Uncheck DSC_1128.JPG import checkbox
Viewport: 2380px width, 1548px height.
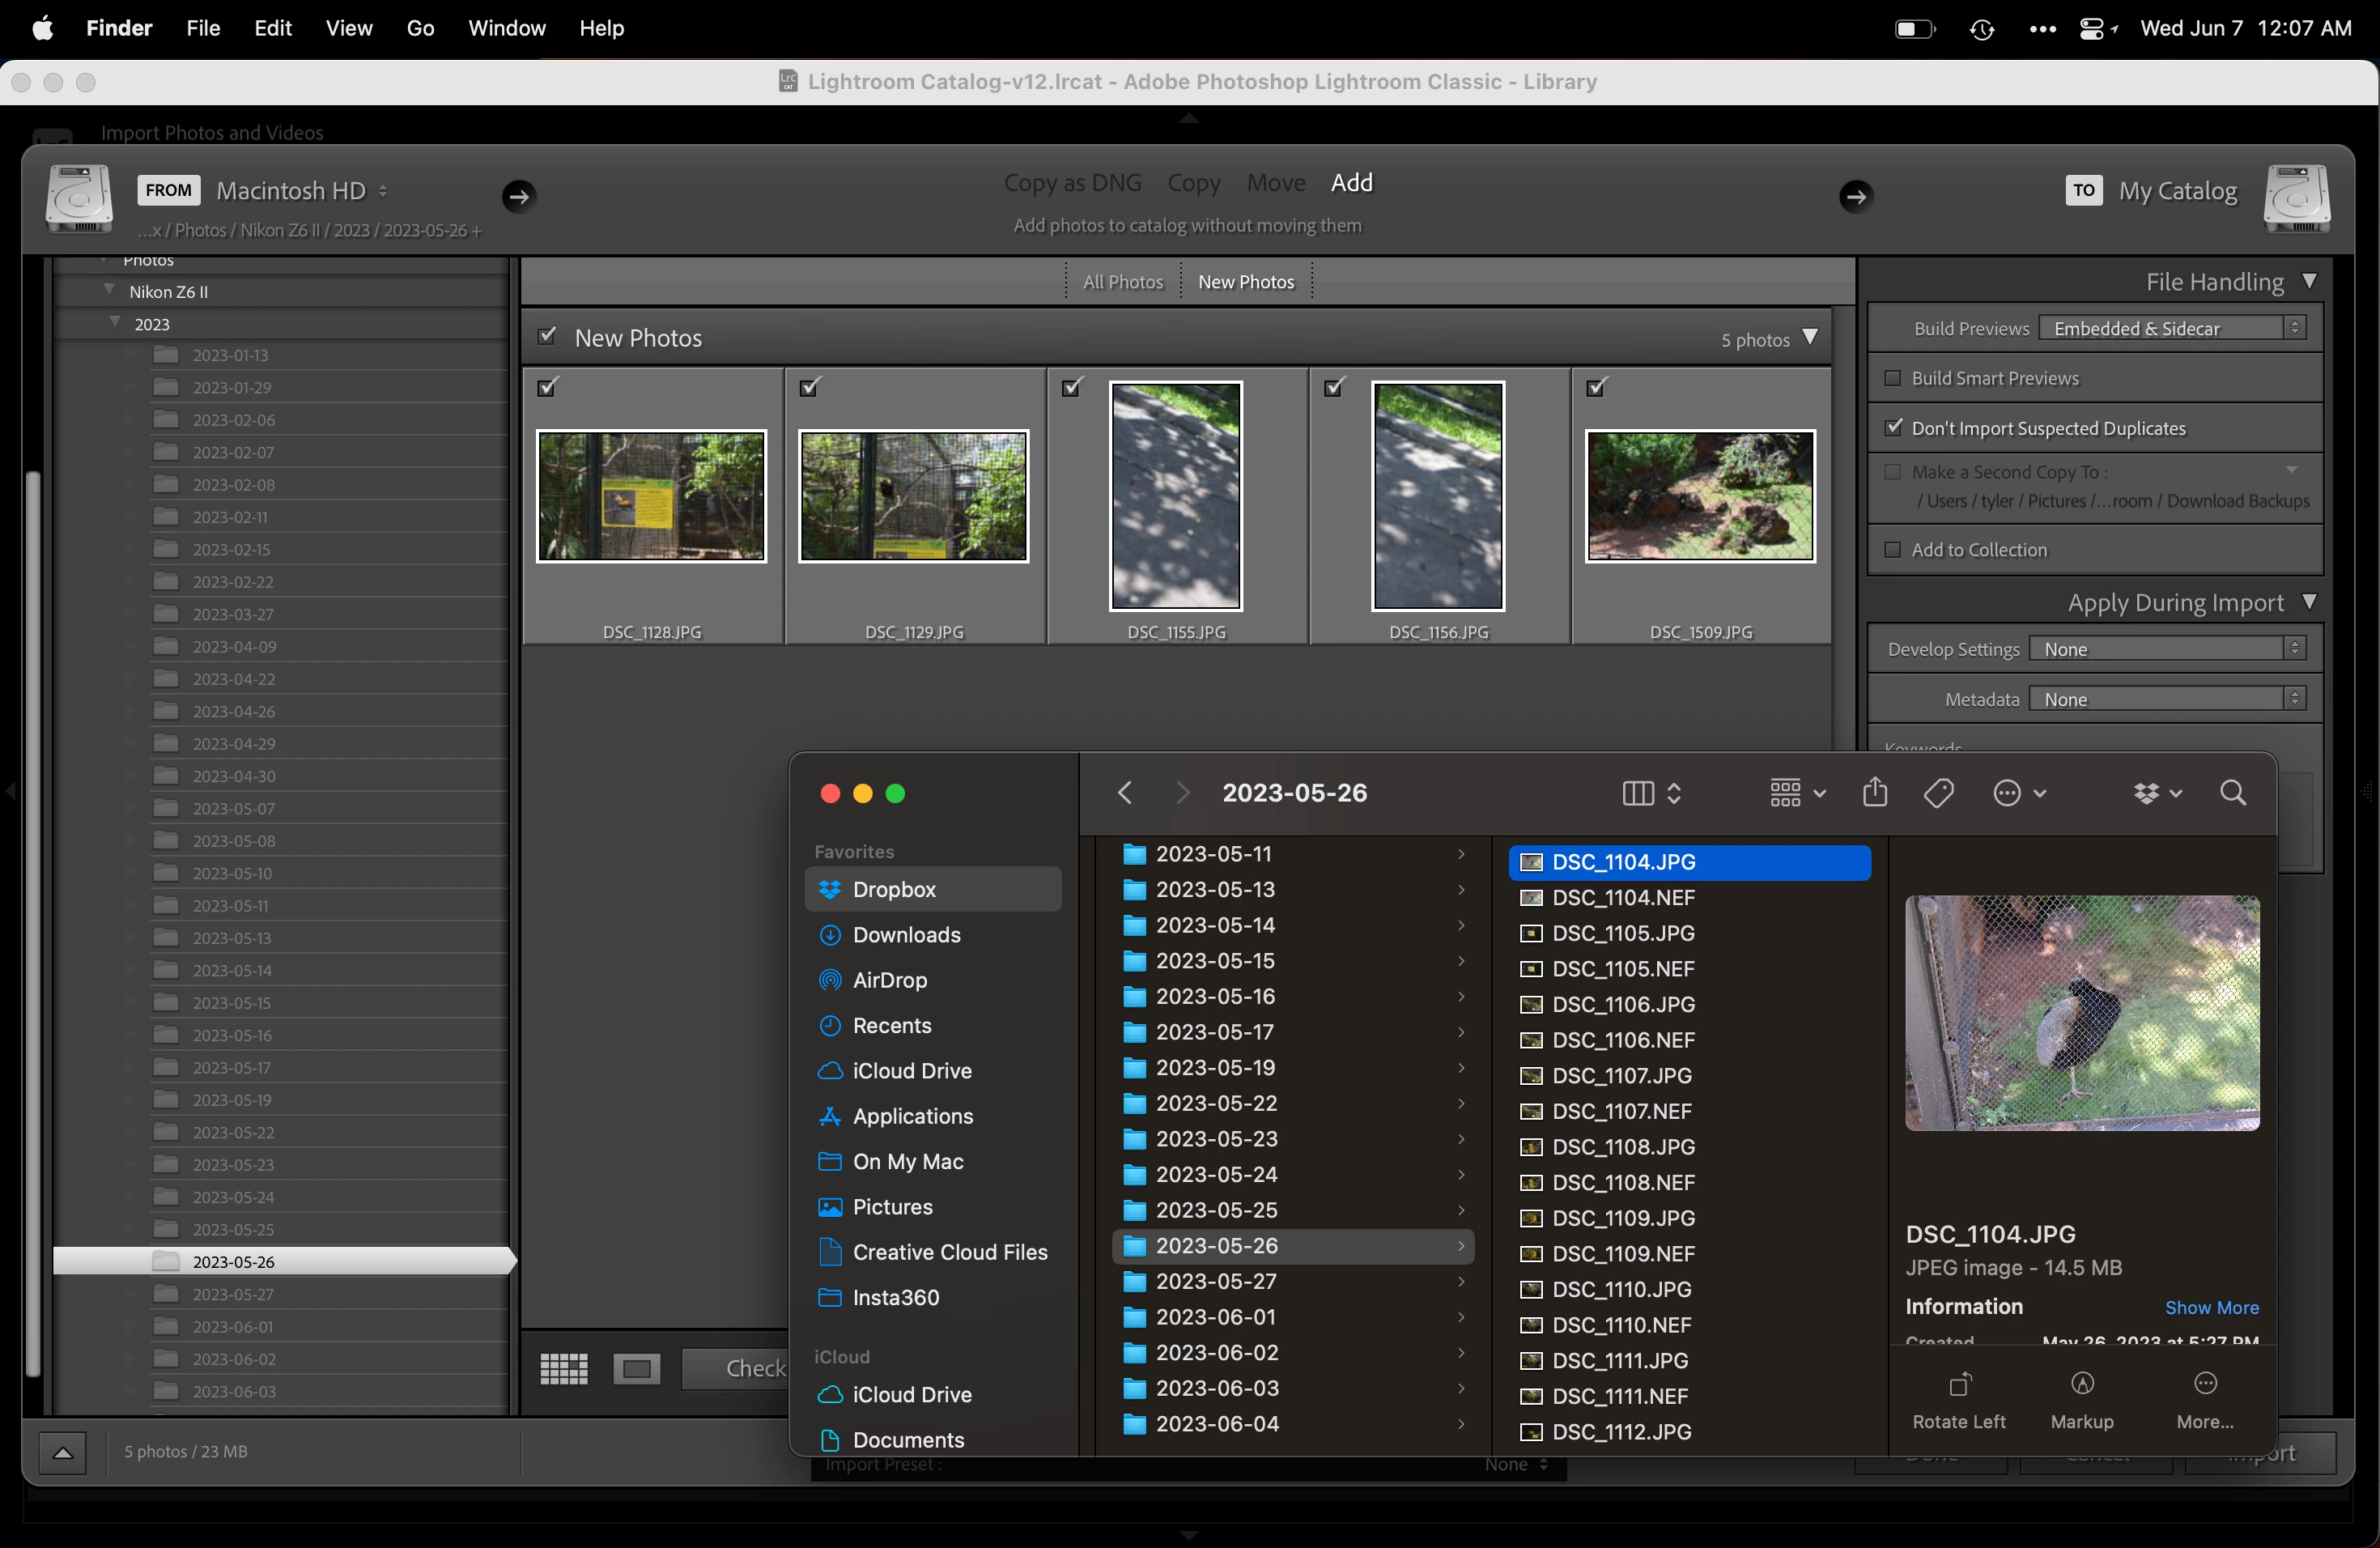tap(547, 387)
